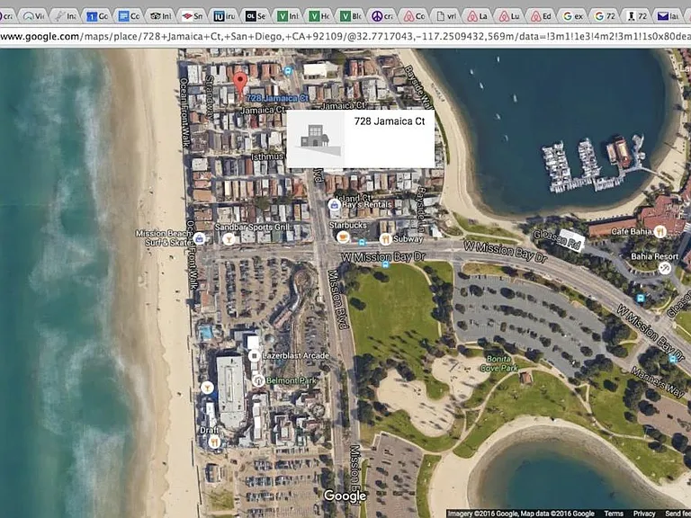Open the Terms link in map footer

tap(614, 514)
